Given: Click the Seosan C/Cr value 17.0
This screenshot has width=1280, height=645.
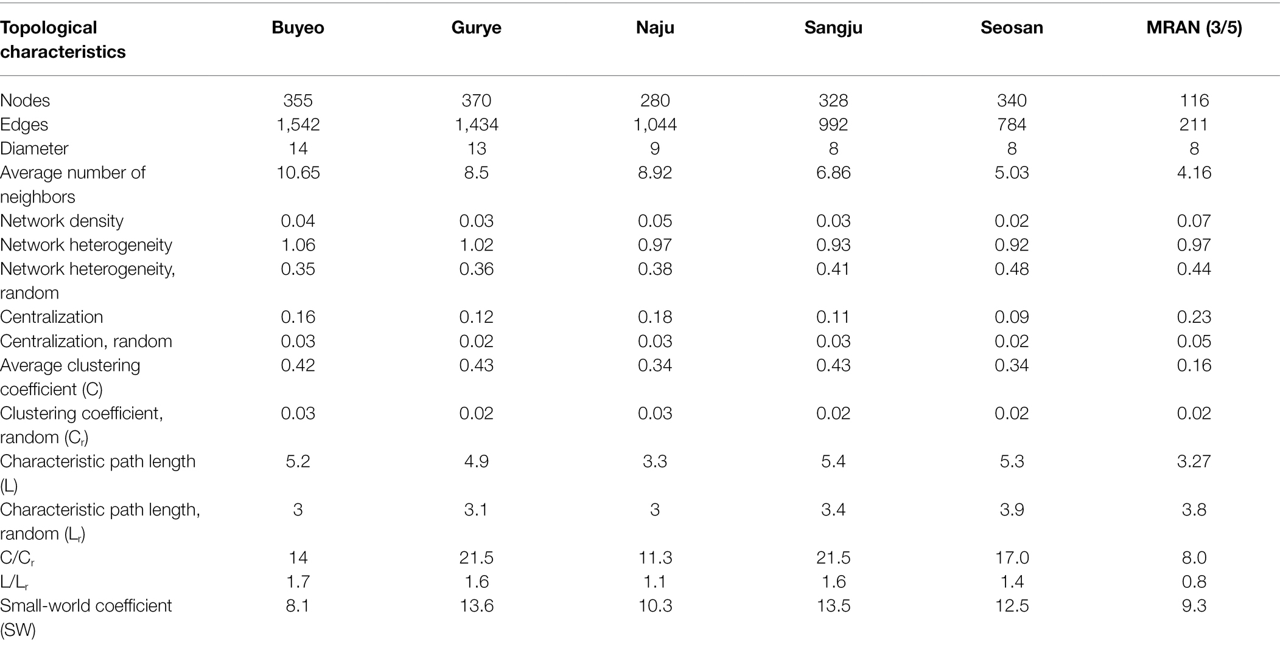Looking at the screenshot, I should click(1012, 558).
